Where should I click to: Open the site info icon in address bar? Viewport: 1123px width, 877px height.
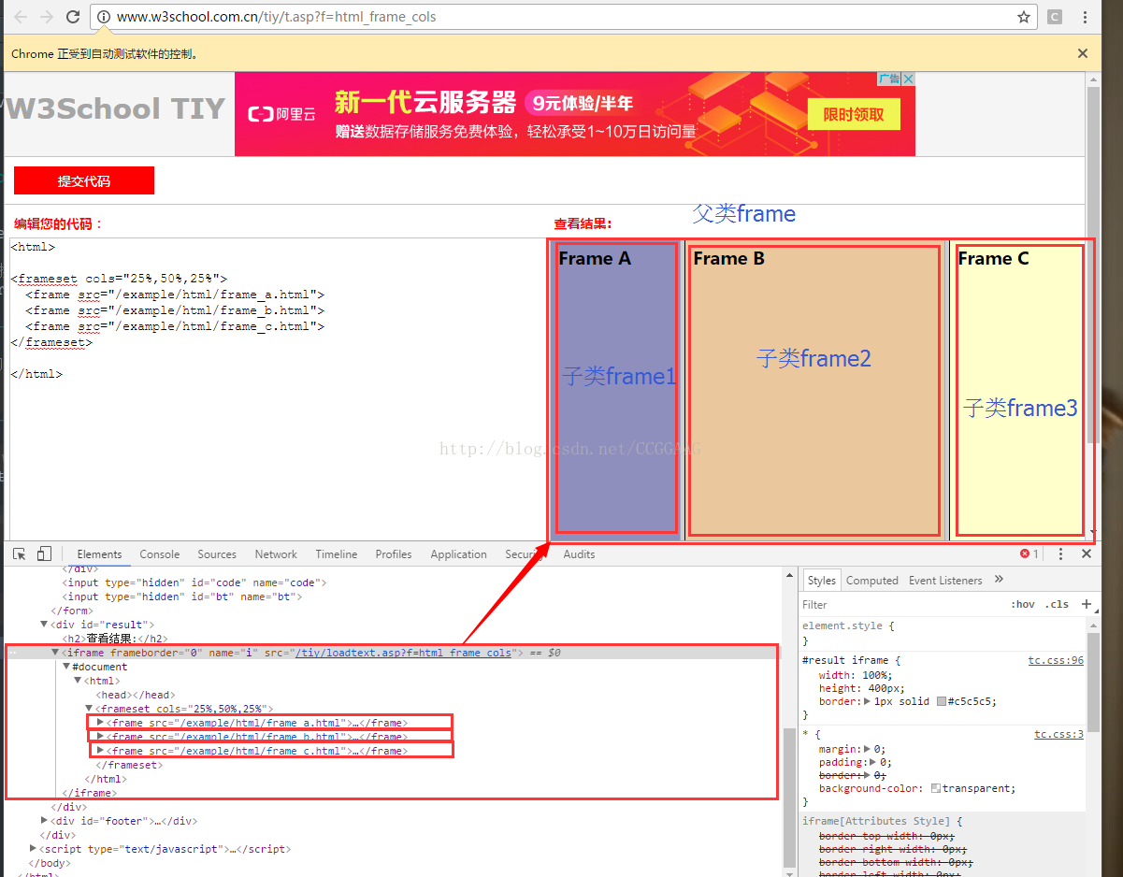[104, 17]
